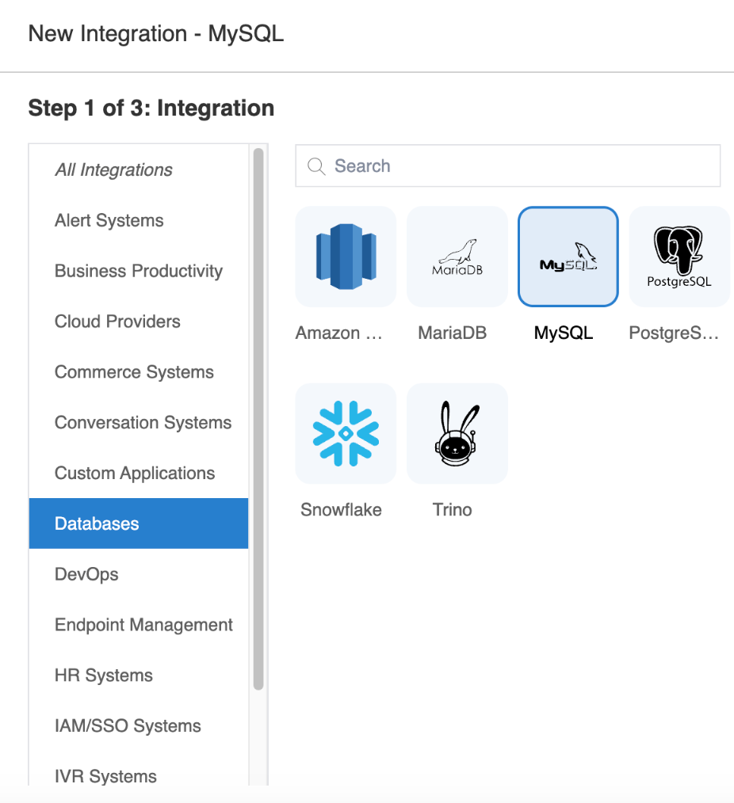Select the MySQL dolphin logo tile

568,257
